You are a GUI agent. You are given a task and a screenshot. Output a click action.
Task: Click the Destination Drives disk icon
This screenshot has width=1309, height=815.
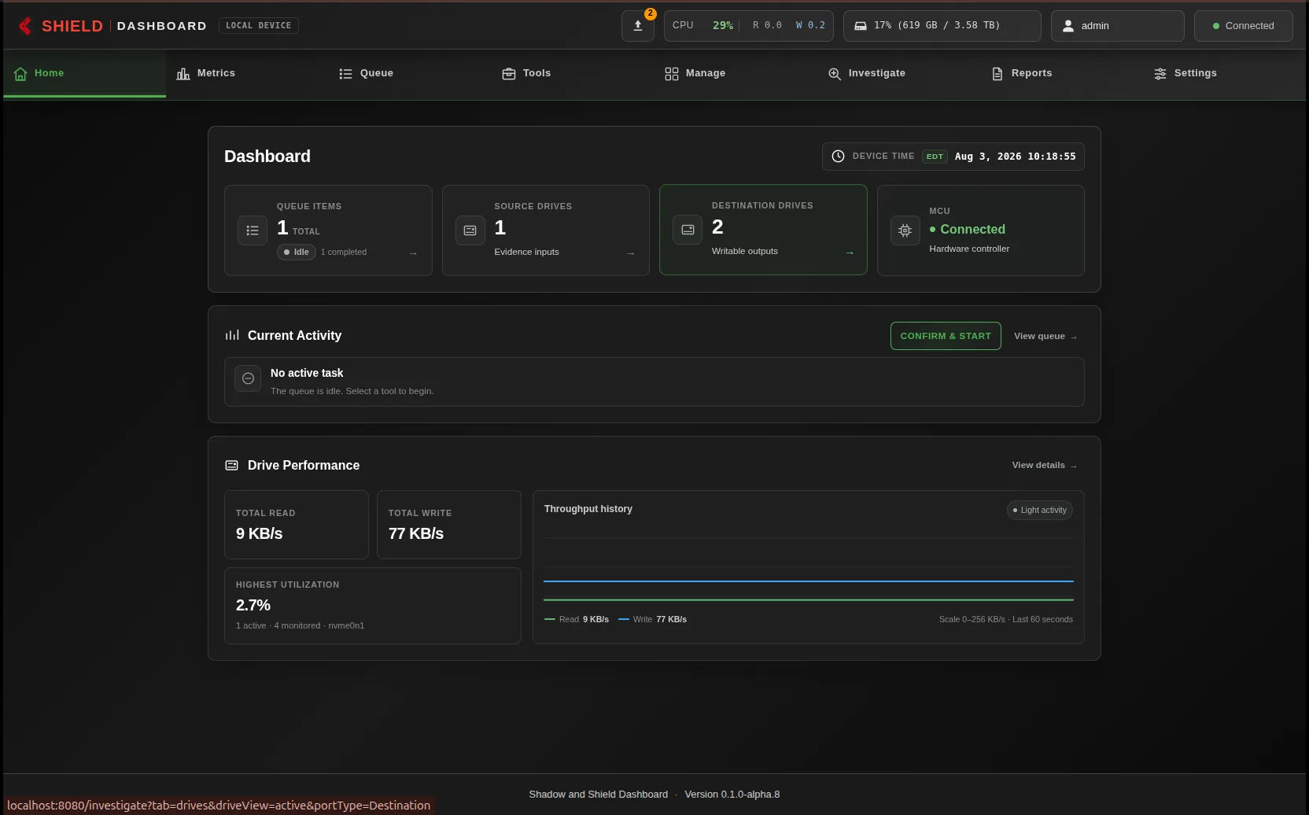688,230
